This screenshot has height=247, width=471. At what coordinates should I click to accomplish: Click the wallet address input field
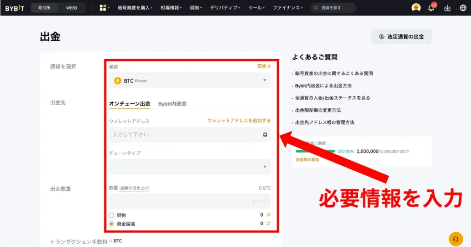pos(190,135)
